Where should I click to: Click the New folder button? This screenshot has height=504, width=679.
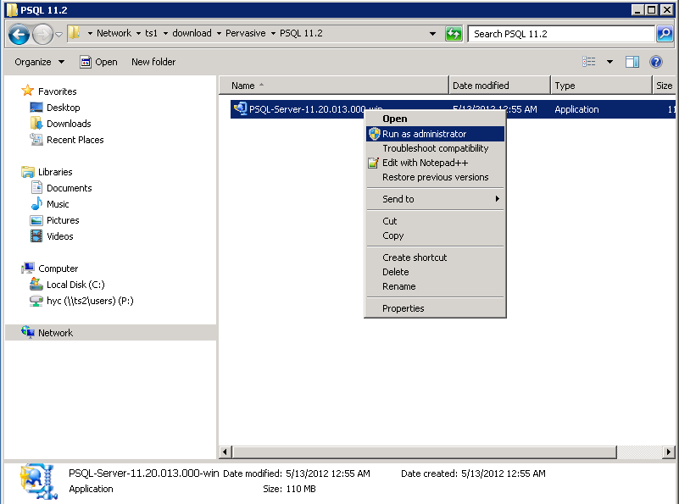coord(153,62)
